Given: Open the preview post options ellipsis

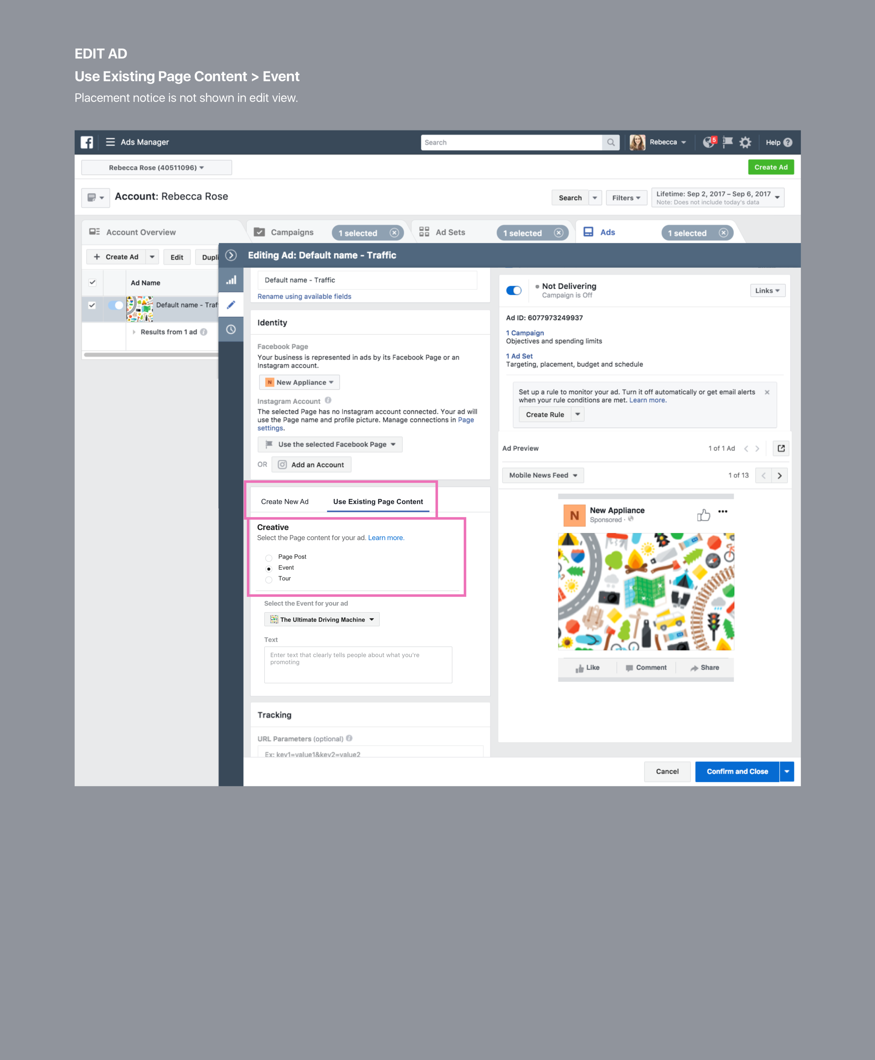Looking at the screenshot, I should pos(723,511).
